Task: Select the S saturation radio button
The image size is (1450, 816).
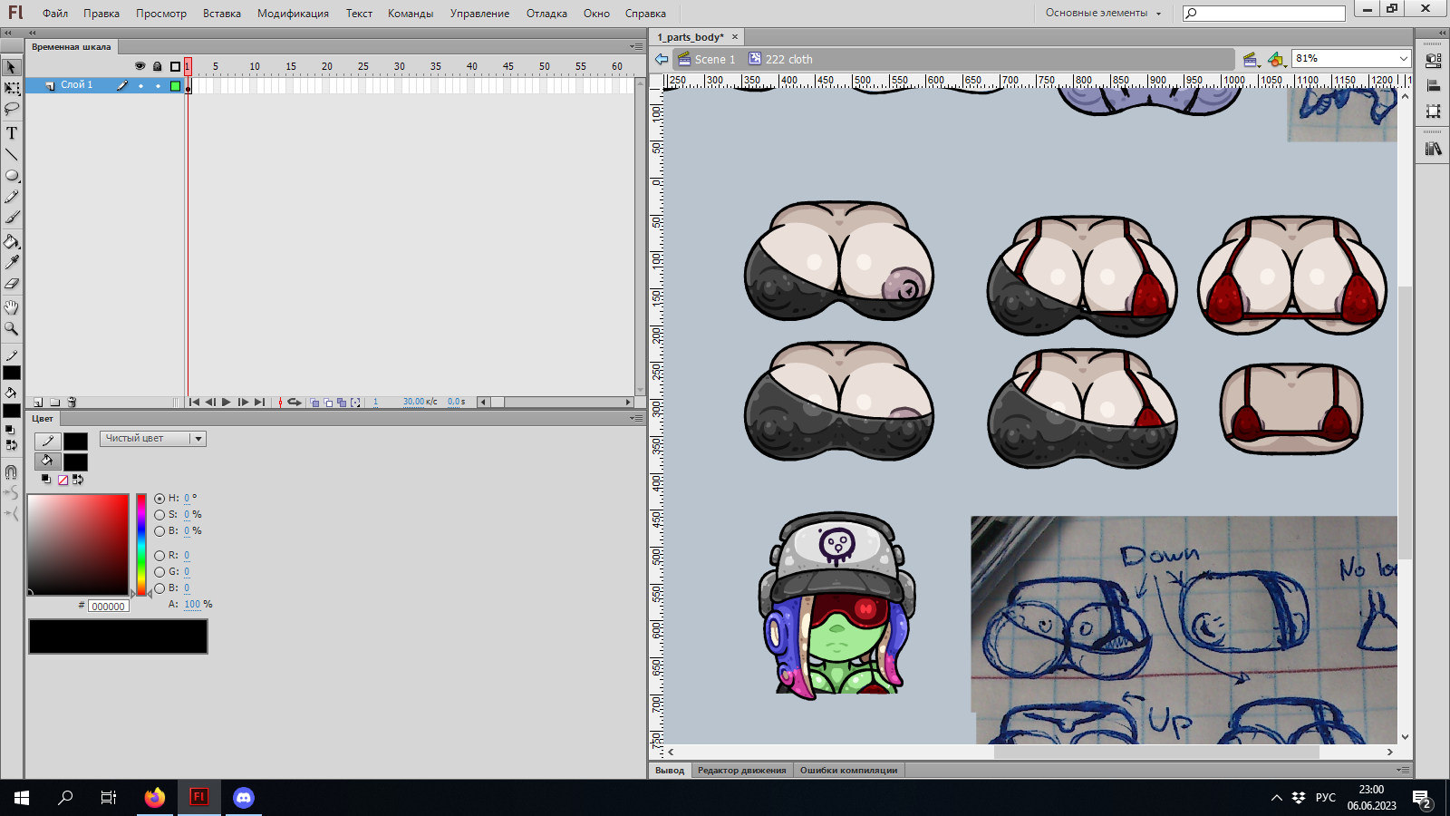Action: click(x=159, y=515)
